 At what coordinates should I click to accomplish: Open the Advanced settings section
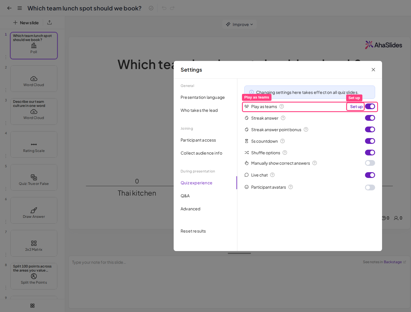tap(190, 209)
